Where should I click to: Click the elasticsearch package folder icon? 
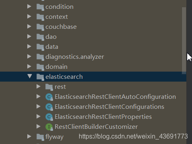click(40, 77)
